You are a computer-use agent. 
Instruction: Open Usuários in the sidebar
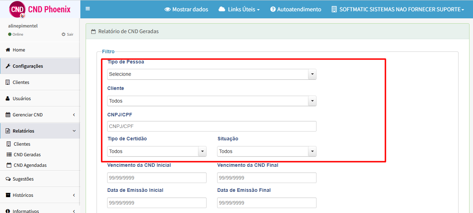pos(40,98)
